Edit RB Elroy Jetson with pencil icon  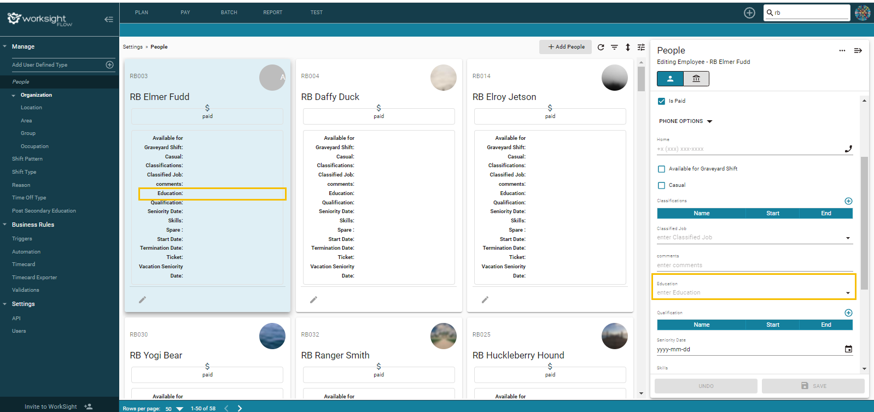coord(485,299)
